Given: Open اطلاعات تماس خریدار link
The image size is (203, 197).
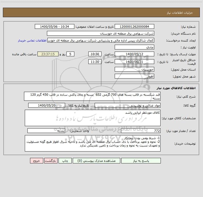Looking at the screenshot, I should [x=32, y=40].
